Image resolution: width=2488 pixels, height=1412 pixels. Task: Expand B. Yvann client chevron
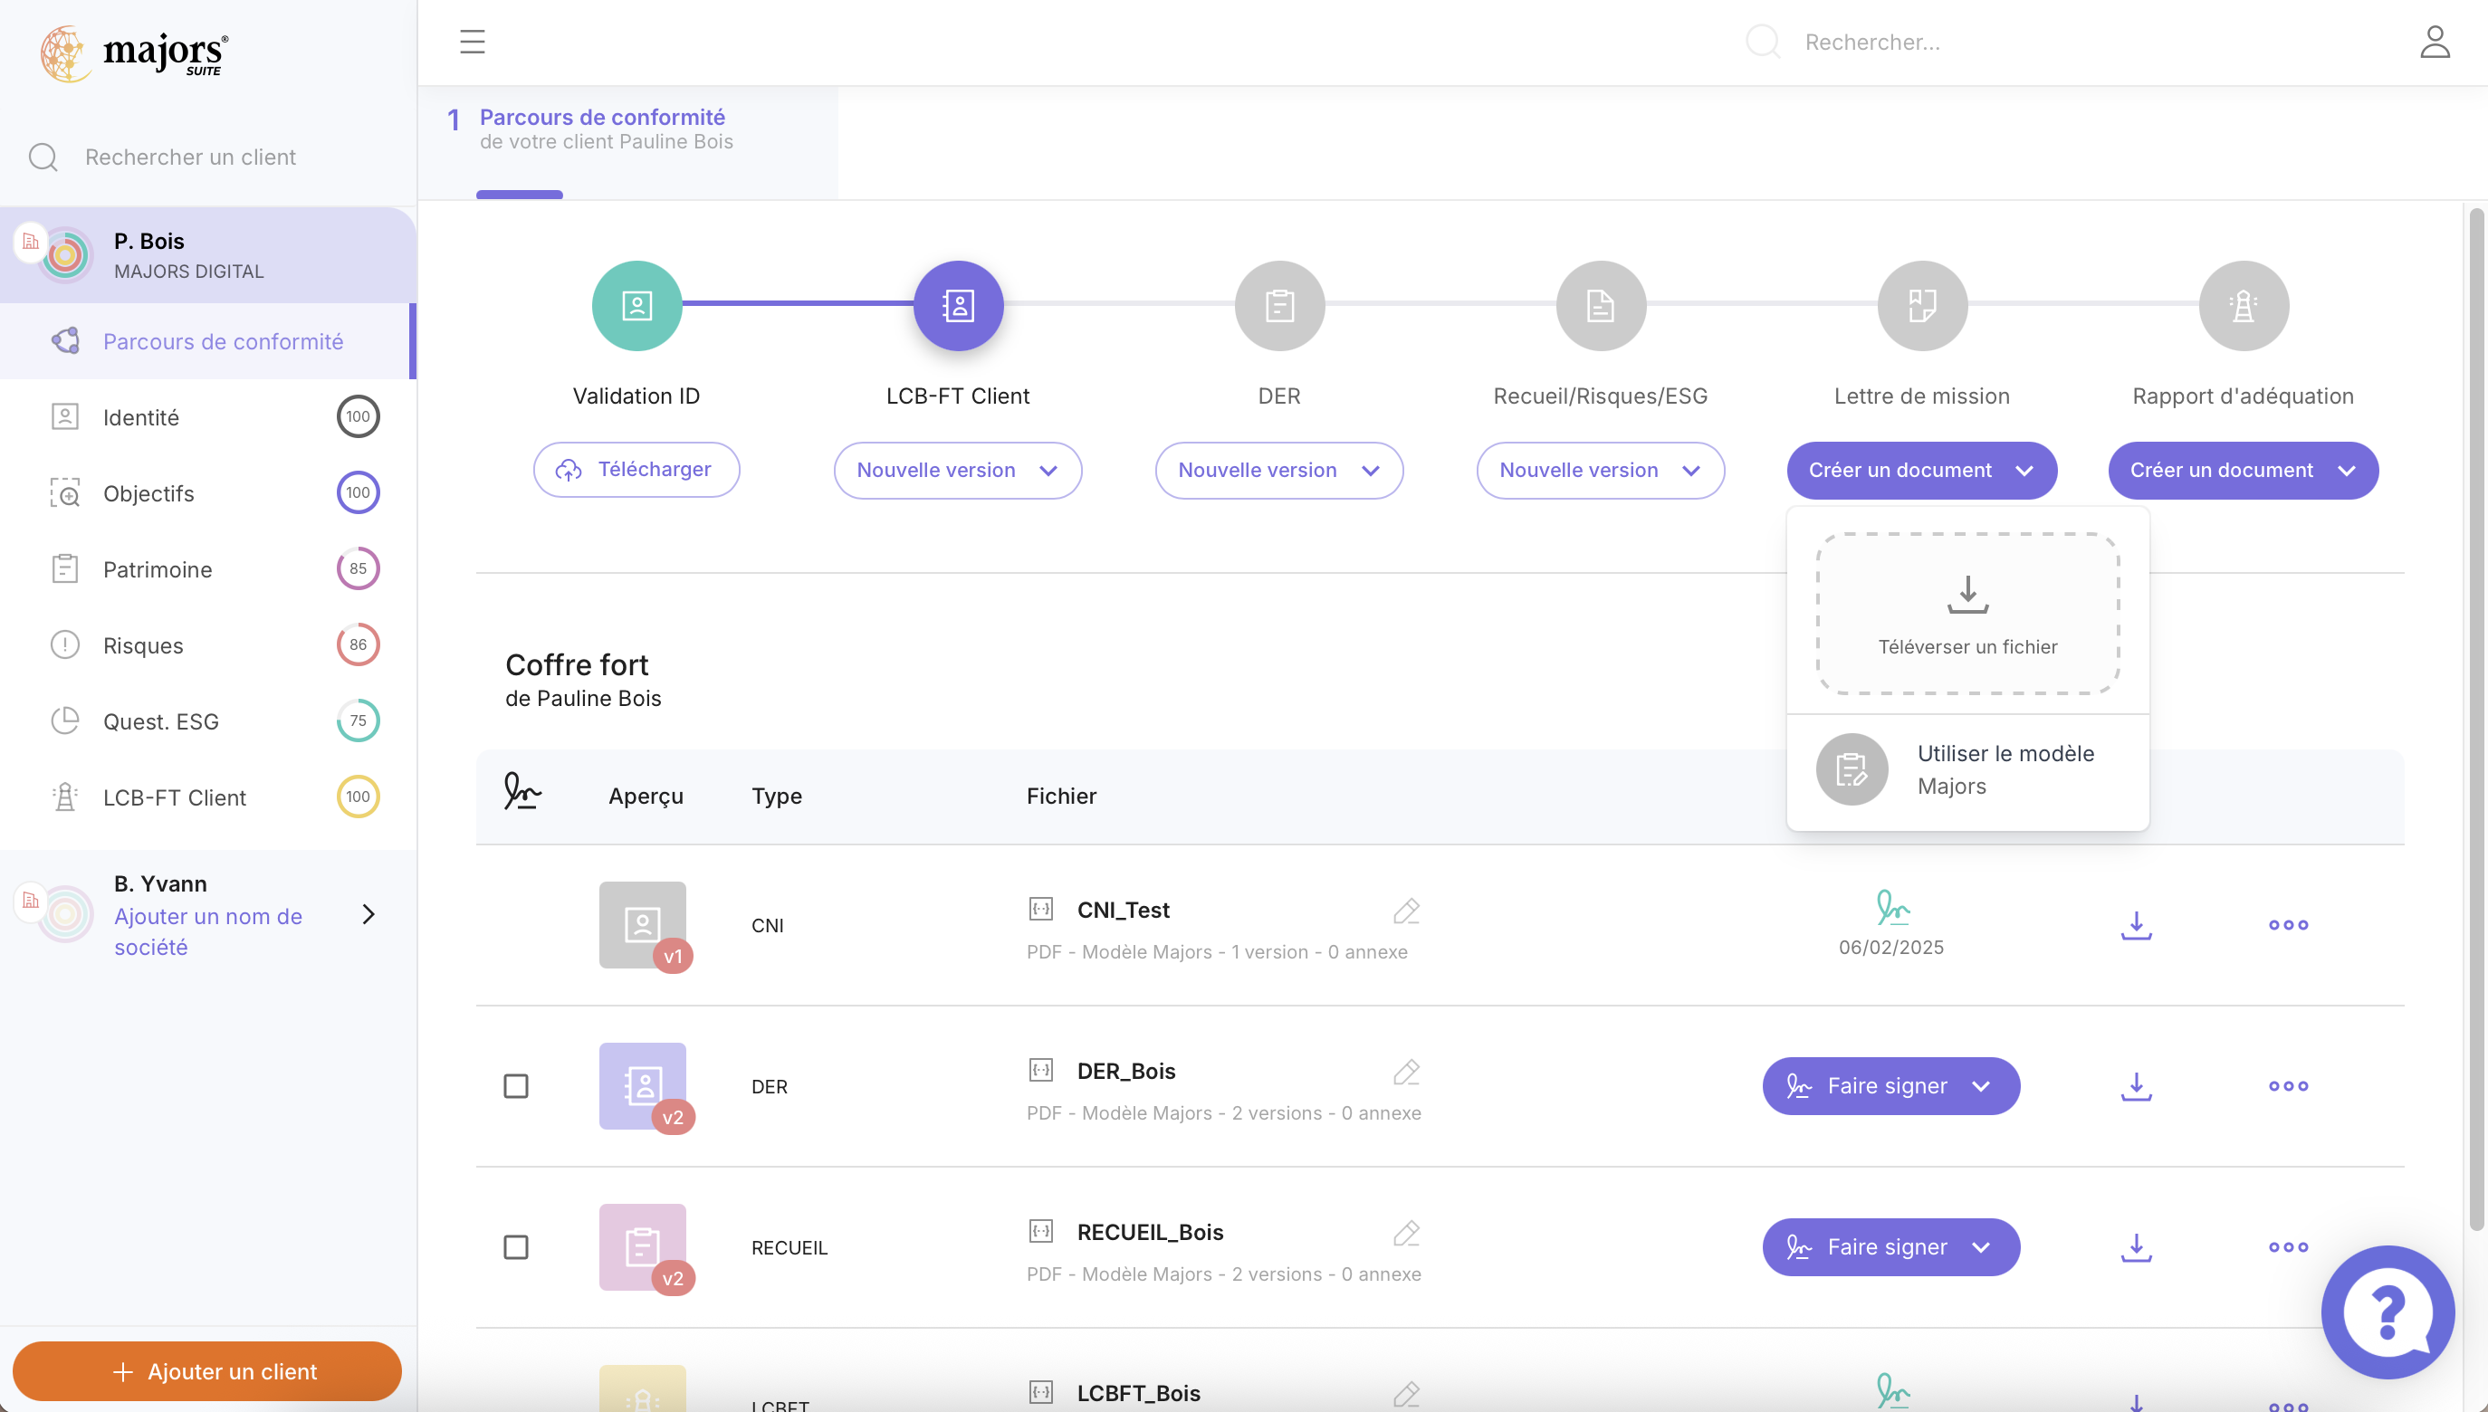[x=368, y=914]
